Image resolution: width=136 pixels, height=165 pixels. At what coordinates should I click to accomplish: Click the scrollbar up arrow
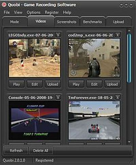[129, 31]
